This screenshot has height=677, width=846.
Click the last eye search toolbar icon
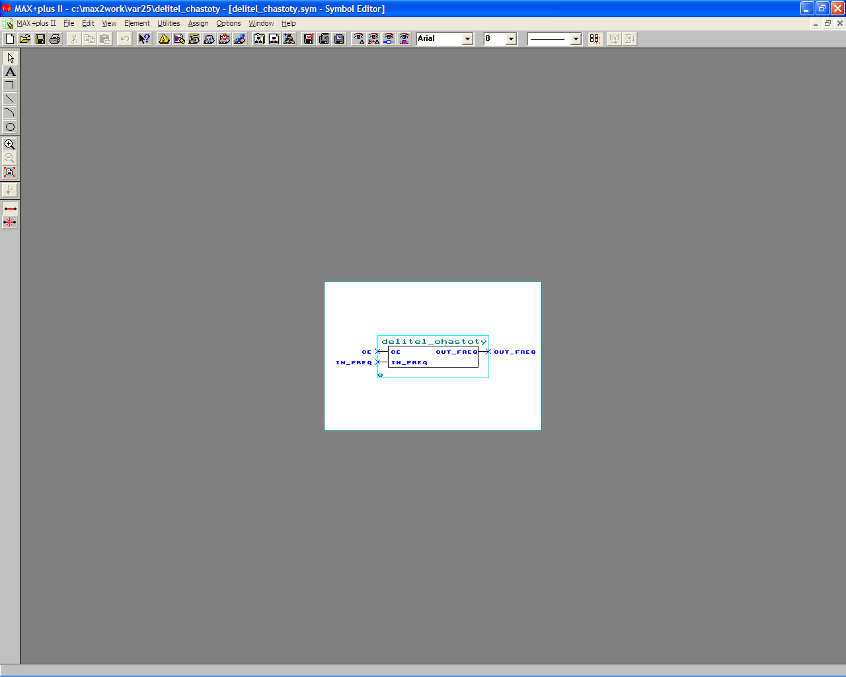coord(404,39)
